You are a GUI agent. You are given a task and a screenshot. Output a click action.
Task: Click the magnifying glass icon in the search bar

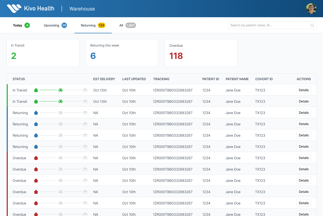[312, 25]
